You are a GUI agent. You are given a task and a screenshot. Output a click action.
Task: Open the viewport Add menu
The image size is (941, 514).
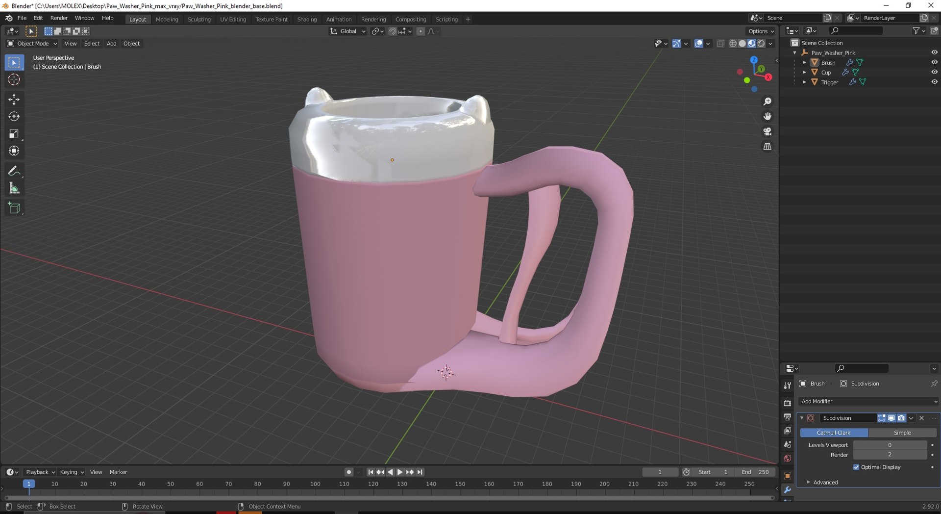112,44
